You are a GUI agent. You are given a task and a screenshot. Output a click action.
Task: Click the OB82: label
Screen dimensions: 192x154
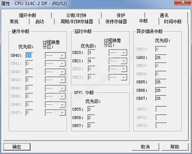142,58
